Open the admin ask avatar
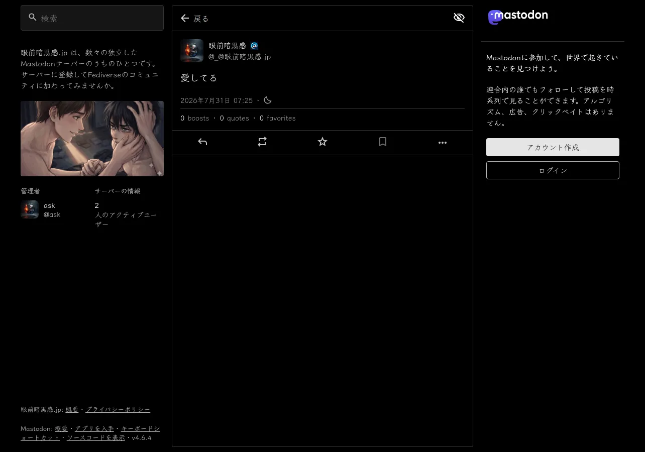Image resolution: width=645 pixels, height=452 pixels. (30, 209)
